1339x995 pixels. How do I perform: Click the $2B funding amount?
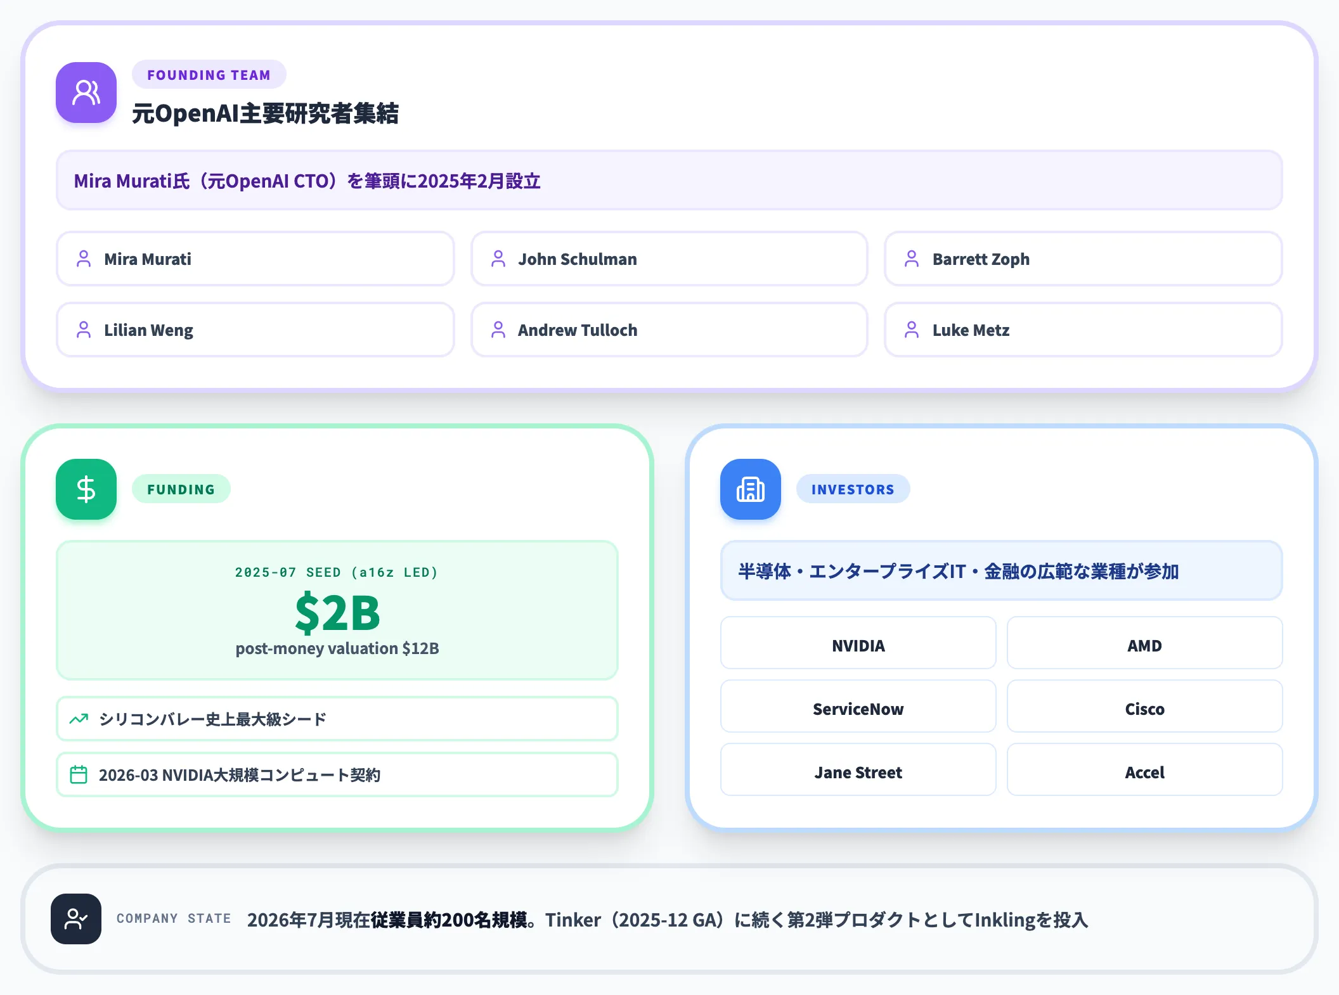(337, 612)
